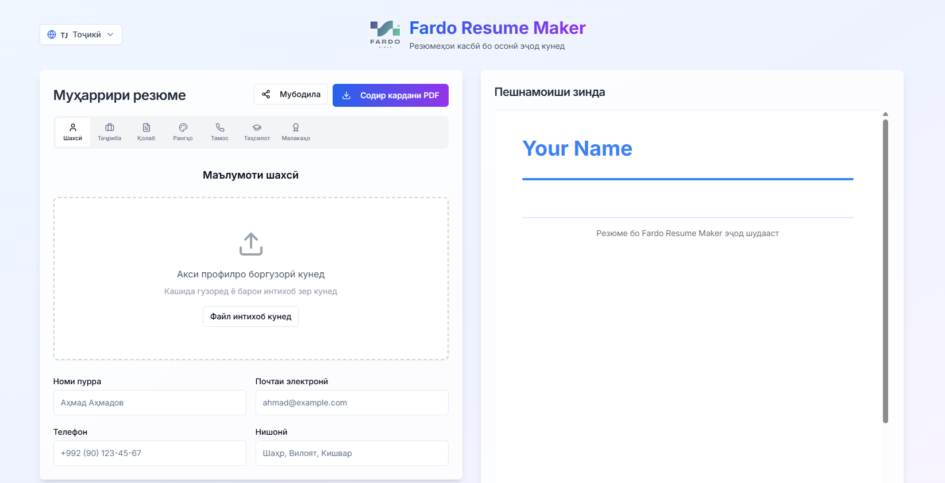This screenshot has height=483, width=945.
Task: Click the Телефон input field
Action: coord(150,453)
